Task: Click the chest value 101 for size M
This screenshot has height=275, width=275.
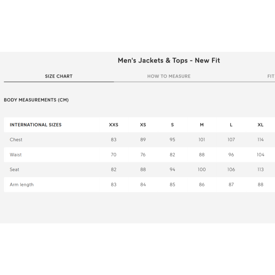Action: pos(202,140)
